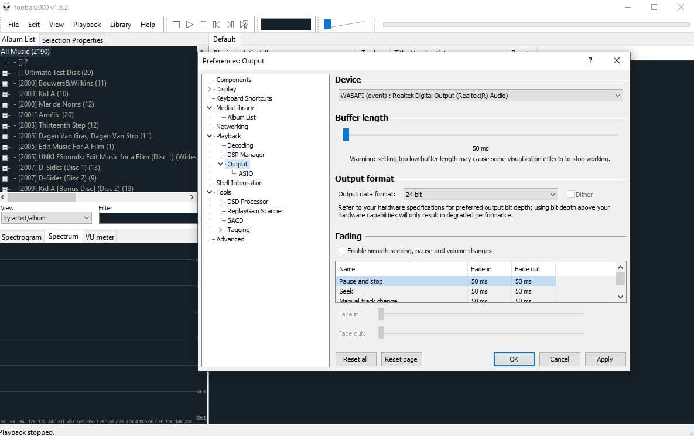Select ASIO under Output

point(245,173)
